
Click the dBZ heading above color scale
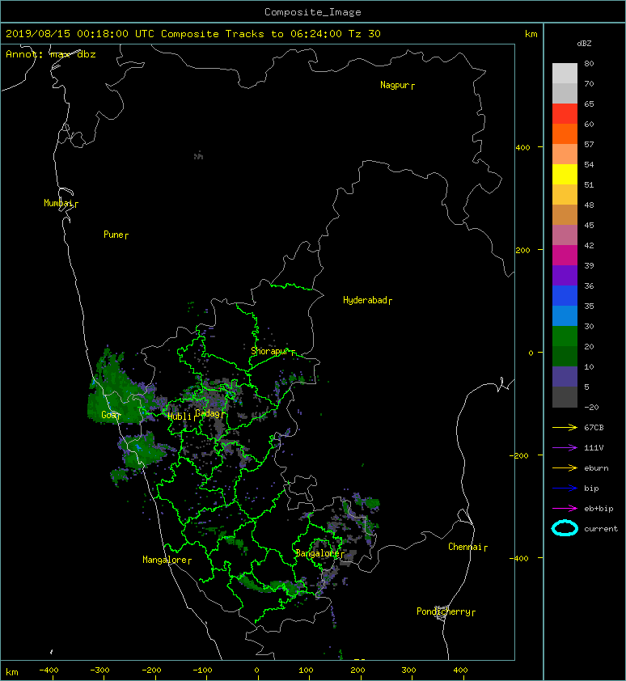pyautogui.click(x=584, y=44)
